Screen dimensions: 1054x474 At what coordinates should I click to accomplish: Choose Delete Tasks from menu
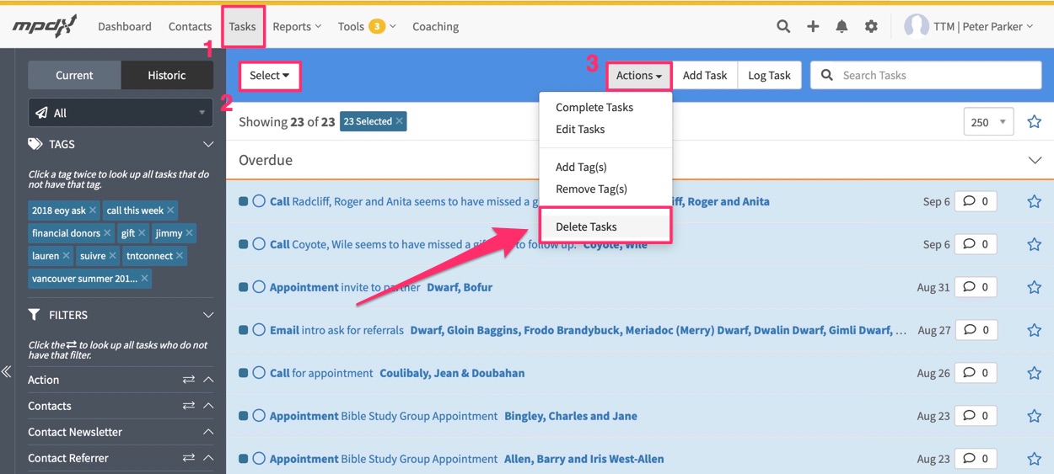click(x=606, y=226)
